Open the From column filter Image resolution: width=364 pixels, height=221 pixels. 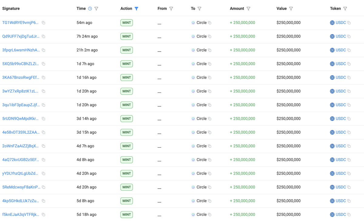[x=171, y=8]
